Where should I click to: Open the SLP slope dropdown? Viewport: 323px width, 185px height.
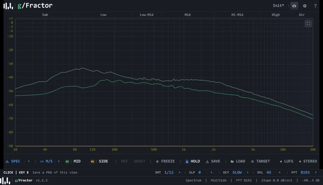(211, 172)
